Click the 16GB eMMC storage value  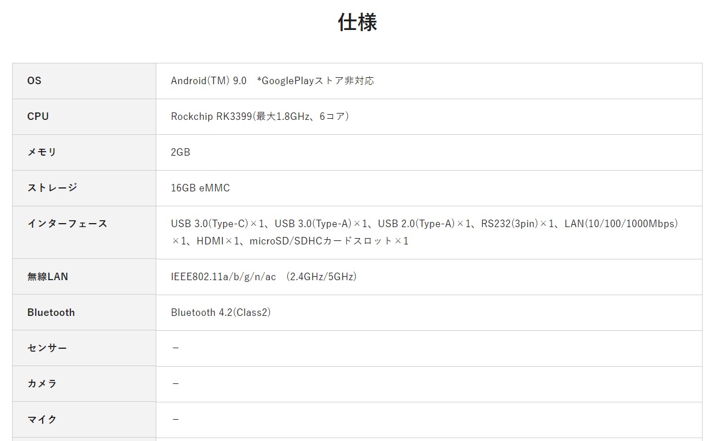200,188
